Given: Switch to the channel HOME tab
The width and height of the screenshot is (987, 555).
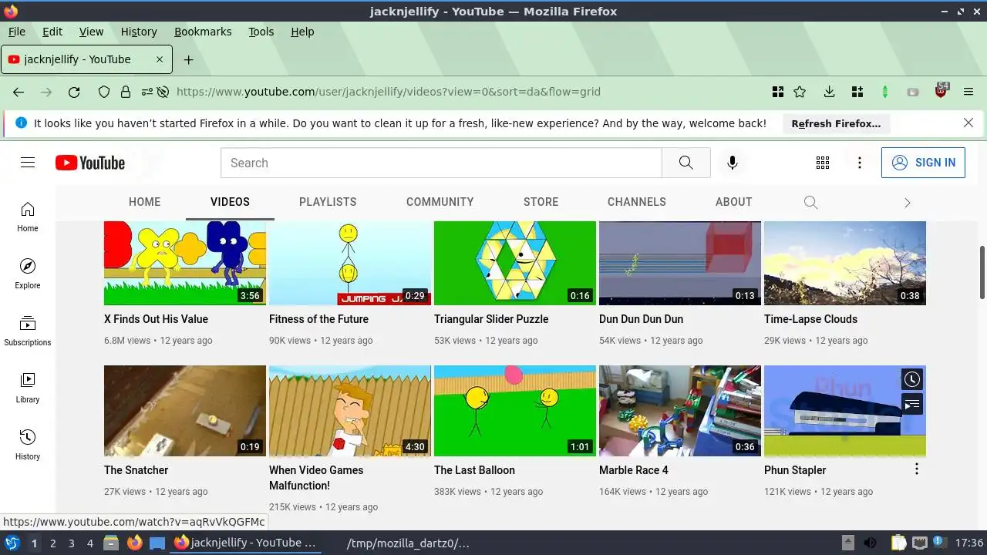Looking at the screenshot, I should click(x=145, y=202).
